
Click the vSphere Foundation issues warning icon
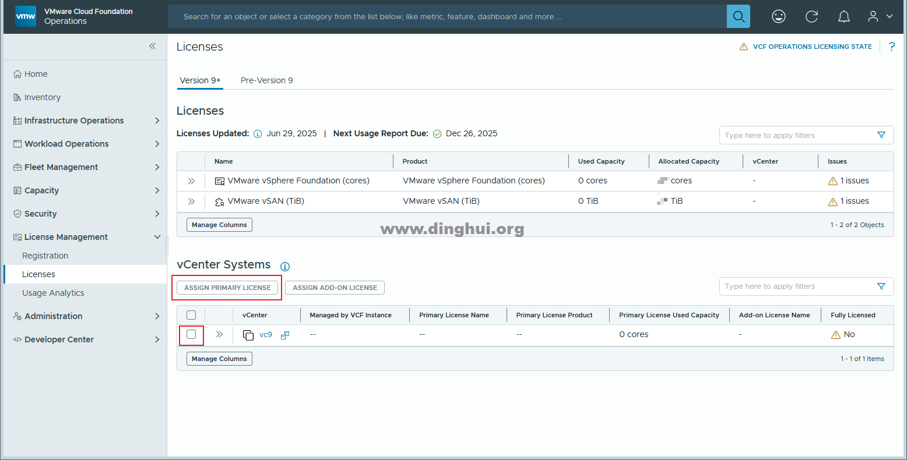(x=833, y=181)
